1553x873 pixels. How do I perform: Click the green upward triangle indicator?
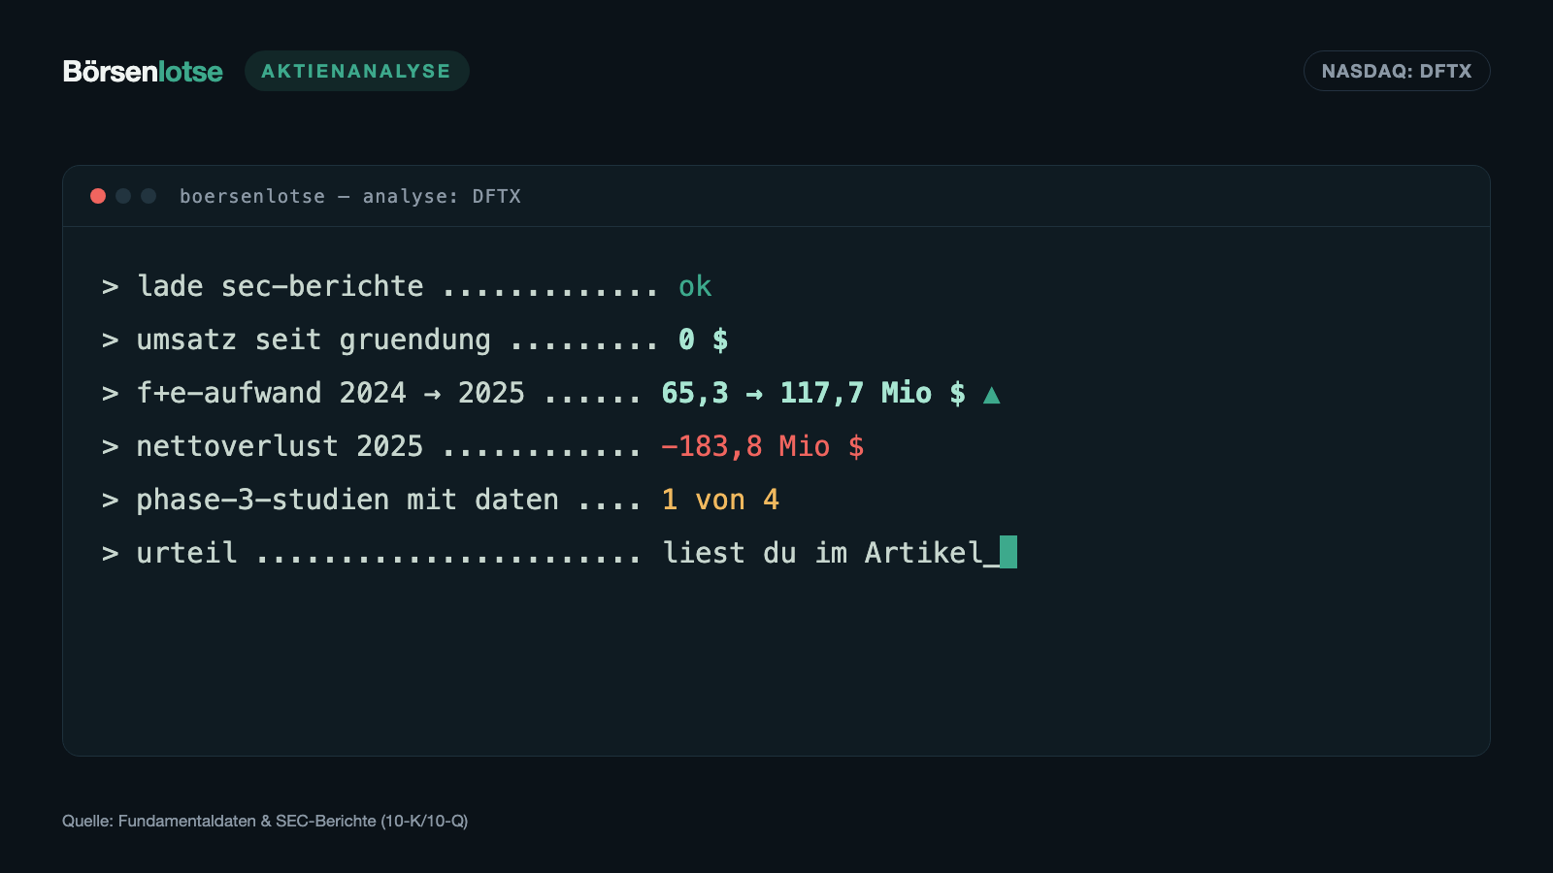[991, 394]
